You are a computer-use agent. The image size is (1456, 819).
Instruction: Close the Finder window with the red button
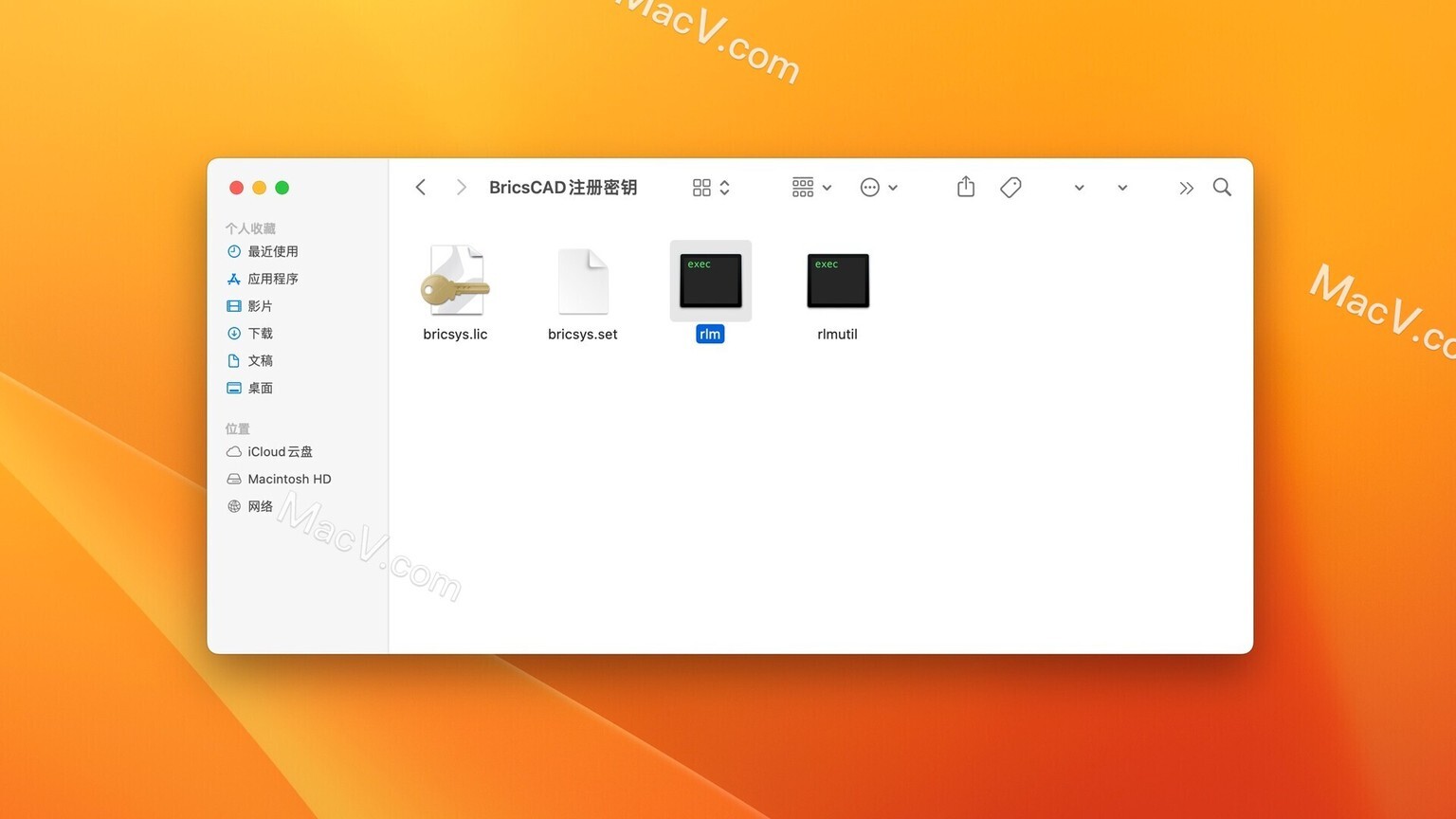(237, 188)
